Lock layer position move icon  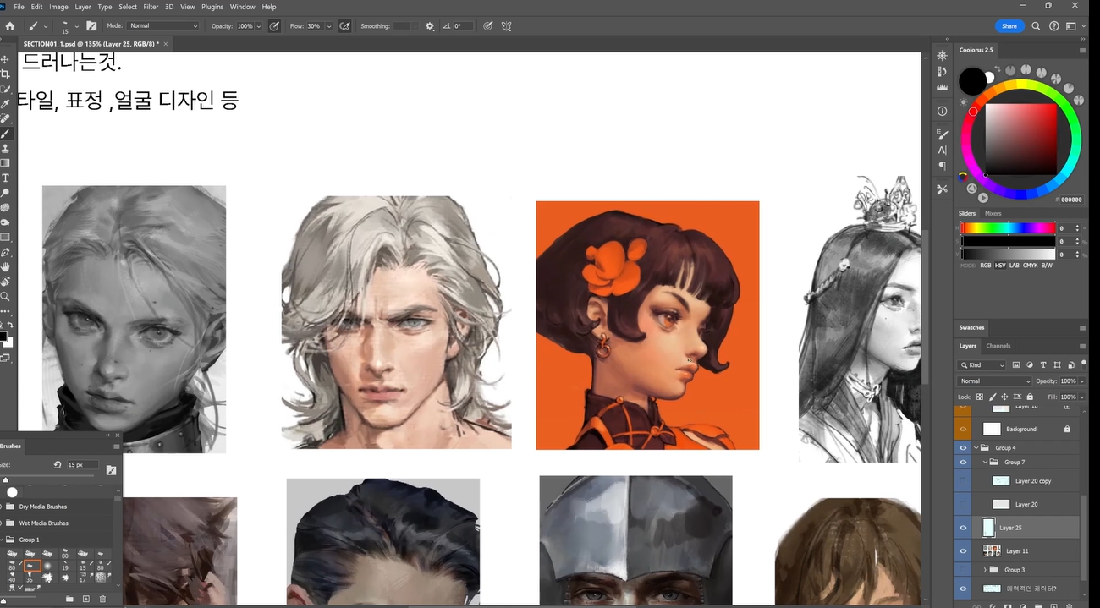[x=1004, y=397]
